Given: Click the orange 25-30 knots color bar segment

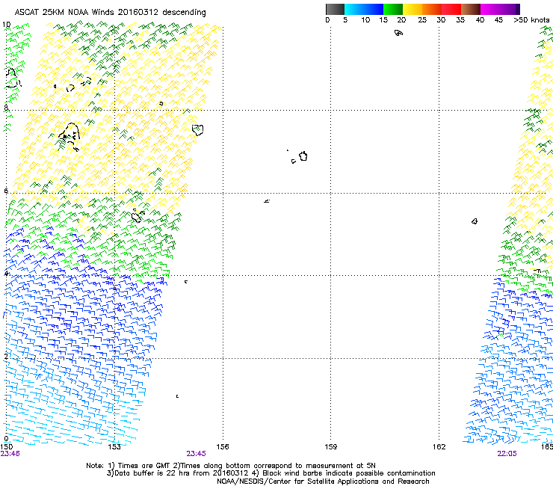Looking at the screenshot, I should click(x=432, y=9).
